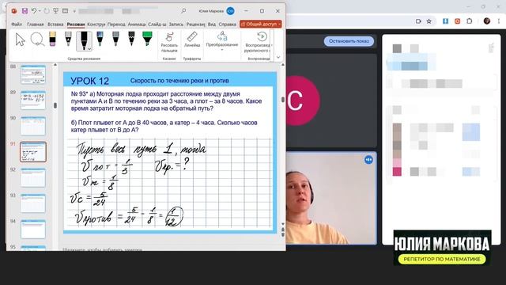Open the Файл tab

click(17, 25)
